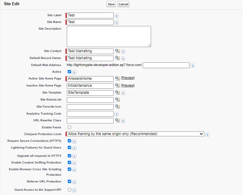Click lookup icon next to Active Site Home Page
The width and height of the screenshot is (243, 195).
coord(117,79)
